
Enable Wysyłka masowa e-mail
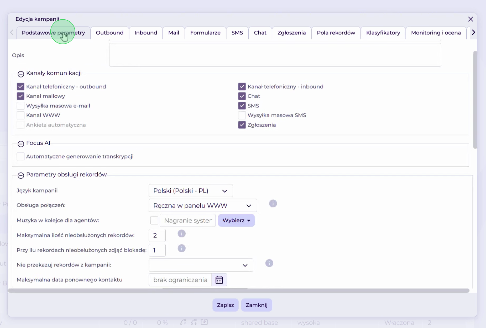coord(20,106)
